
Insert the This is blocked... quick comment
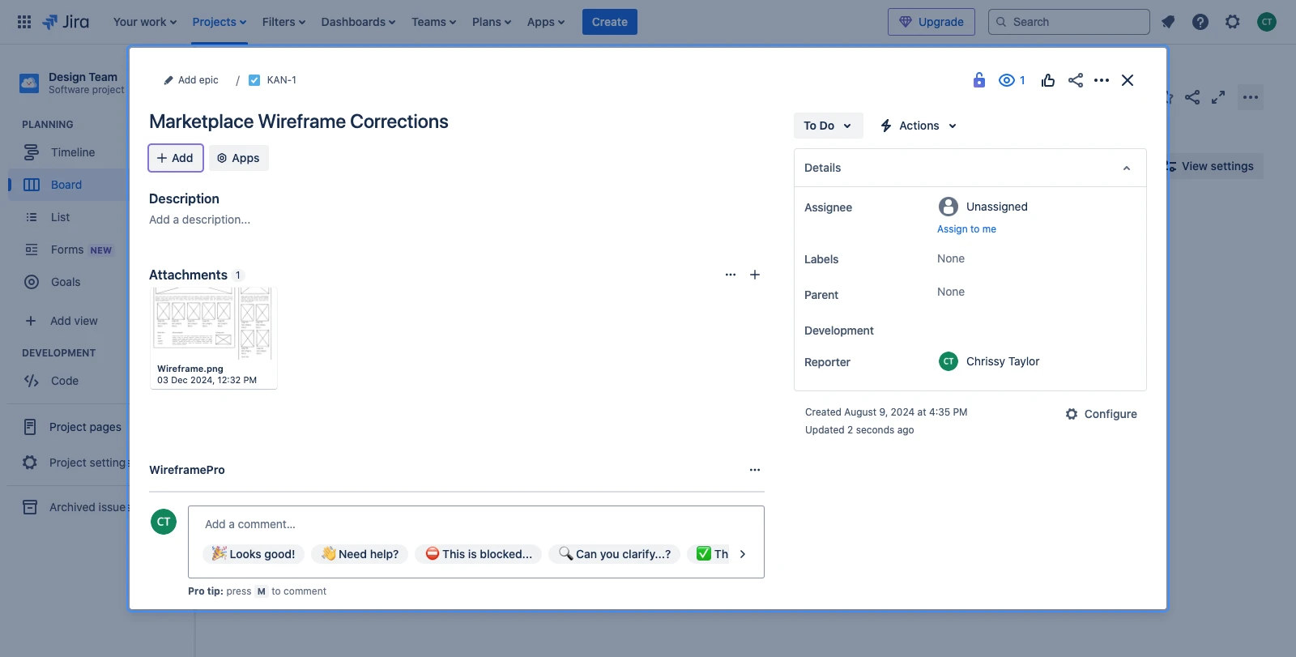coord(479,554)
